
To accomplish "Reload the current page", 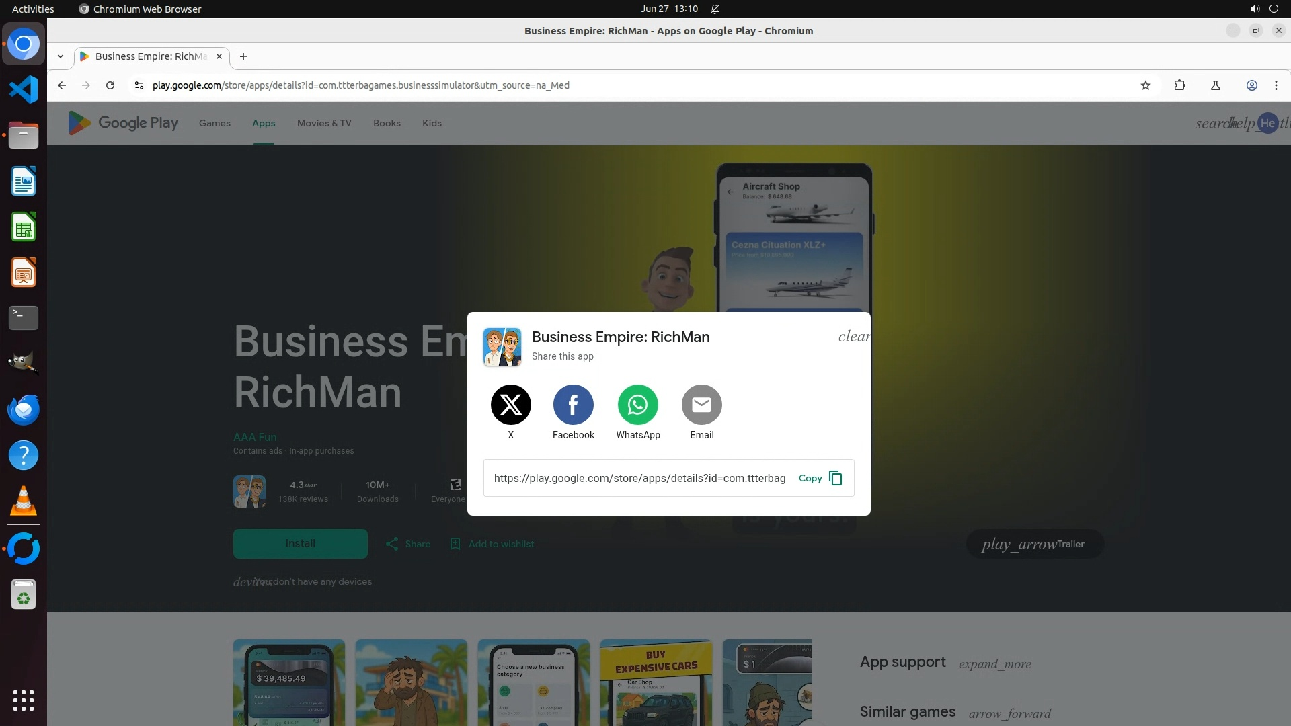I will click(x=110, y=85).
